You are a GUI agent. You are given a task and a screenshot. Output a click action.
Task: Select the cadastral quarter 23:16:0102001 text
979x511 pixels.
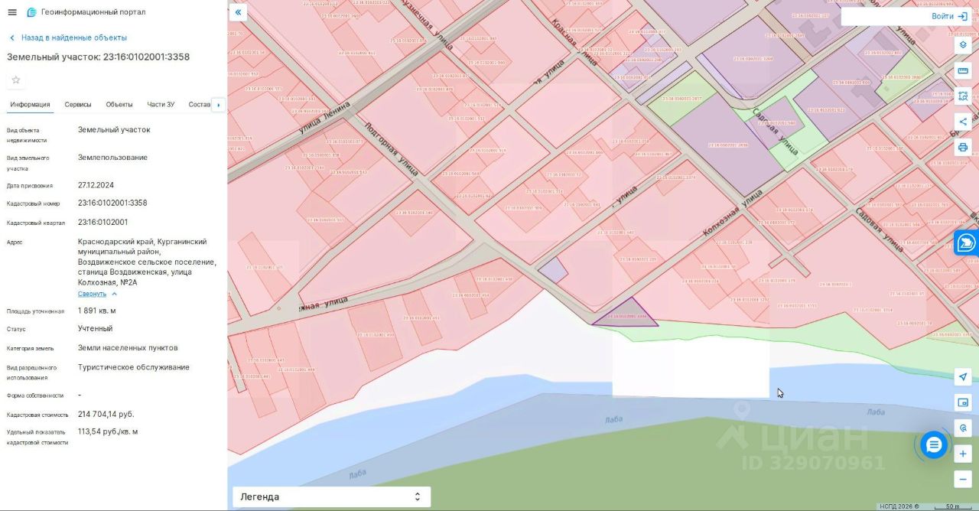pos(102,223)
